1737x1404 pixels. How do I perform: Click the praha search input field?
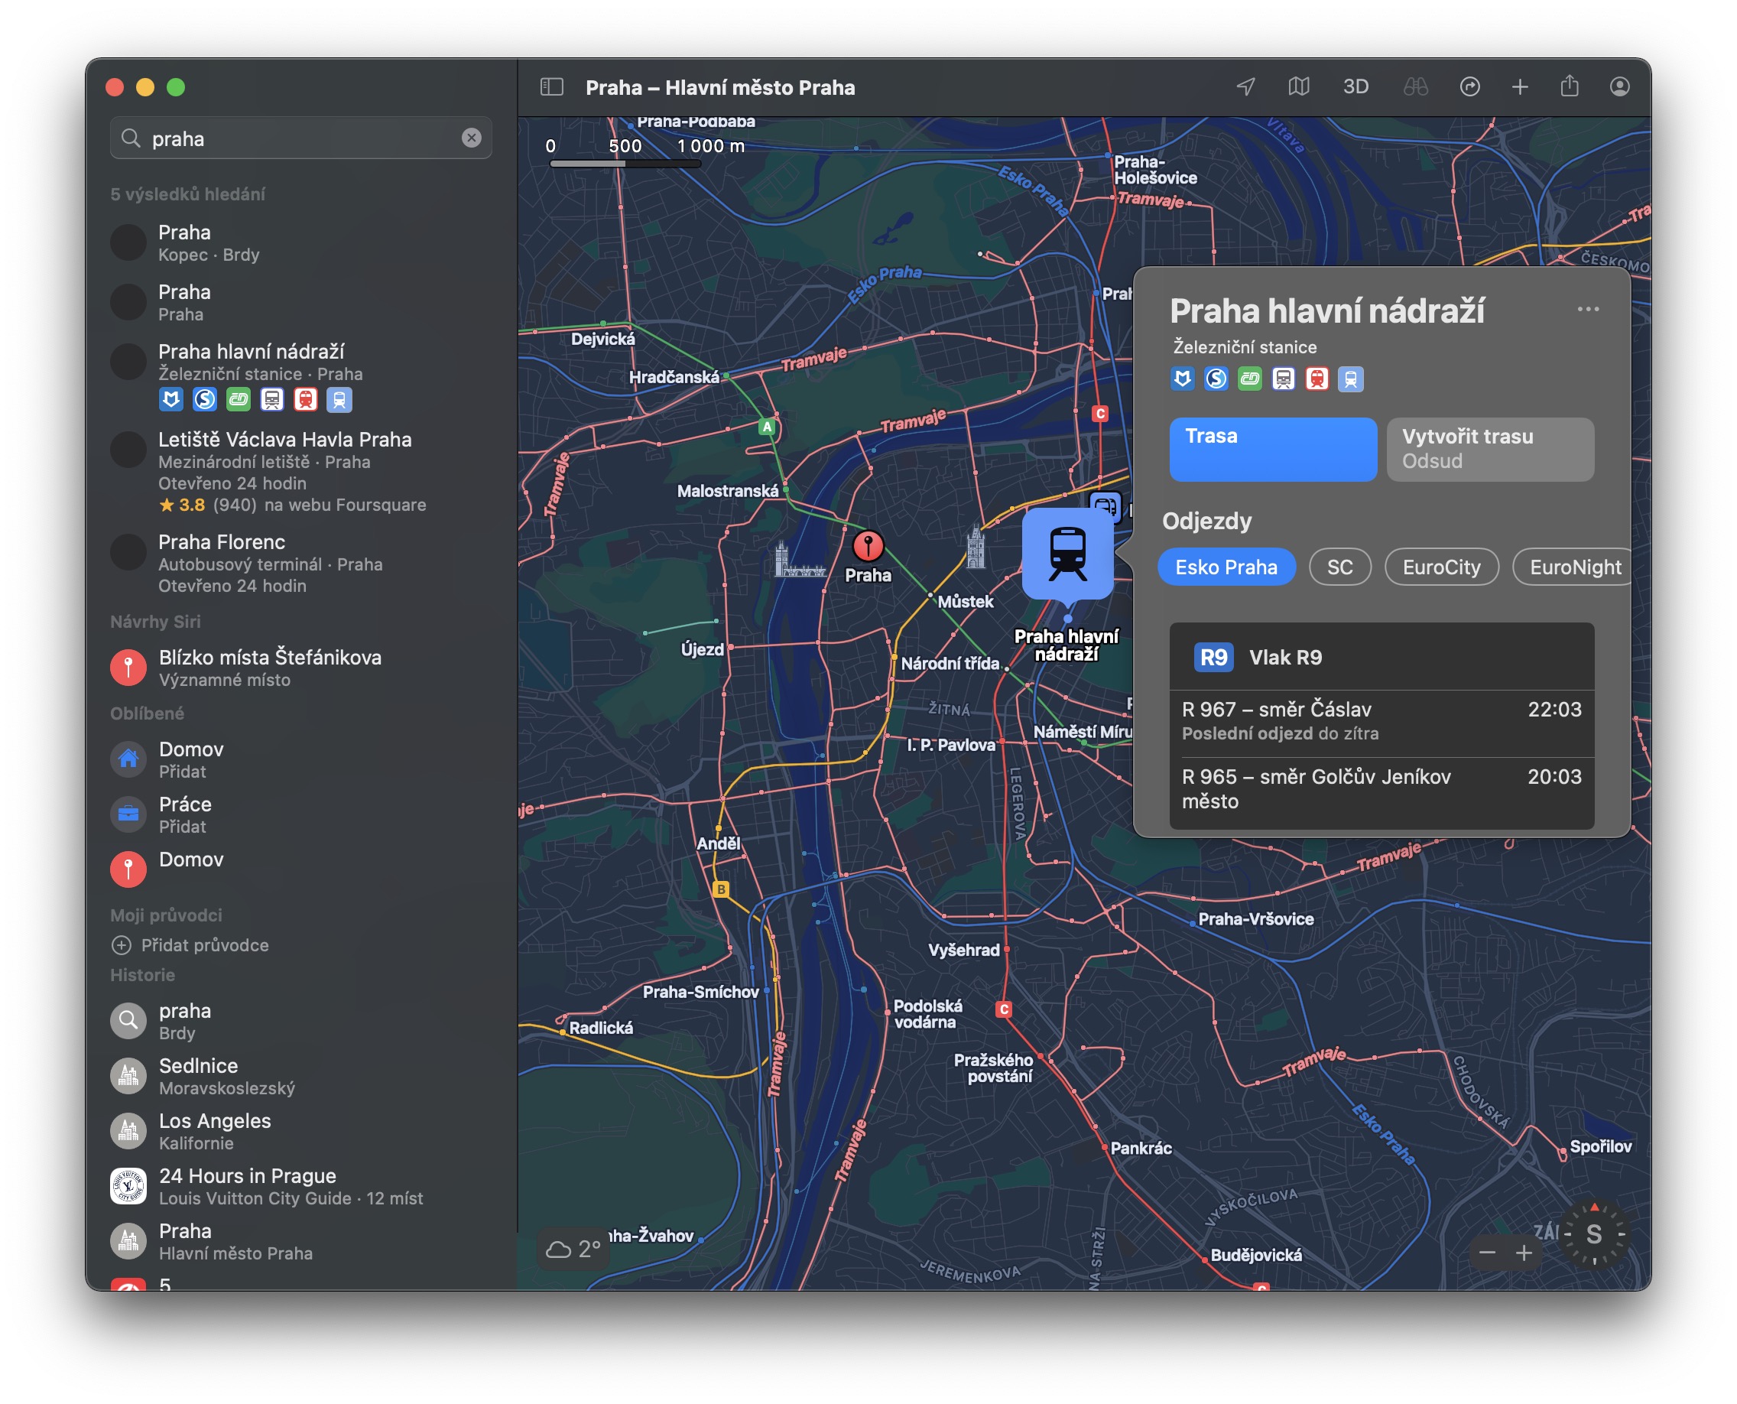point(299,138)
